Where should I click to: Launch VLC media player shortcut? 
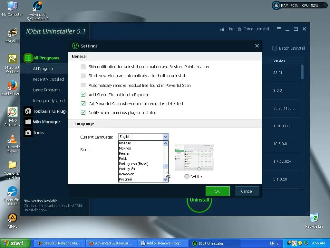(x=12, y=143)
